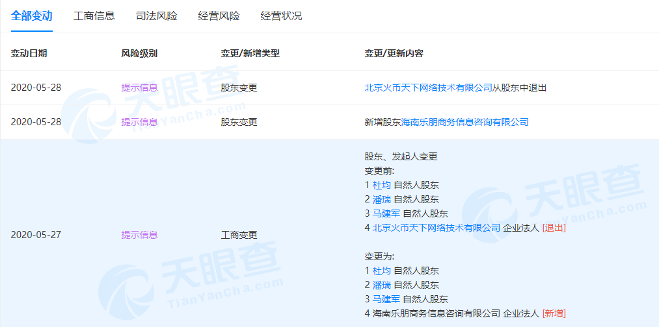Click 股东变更 in the 从股东中退出 row
This screenshot has width=659, height=327.
pyautogui.click(x=239, y=88)
